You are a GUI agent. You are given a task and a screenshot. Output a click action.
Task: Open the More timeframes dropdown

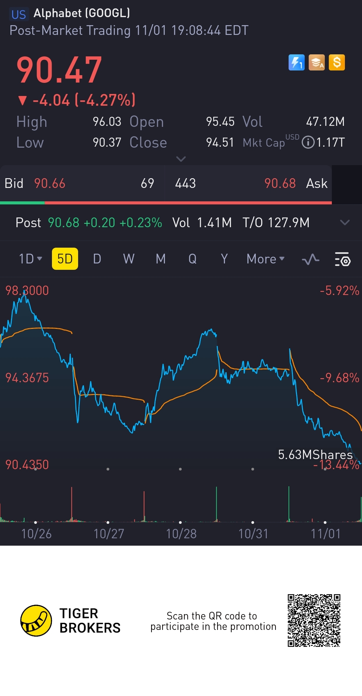click(265, 259)
